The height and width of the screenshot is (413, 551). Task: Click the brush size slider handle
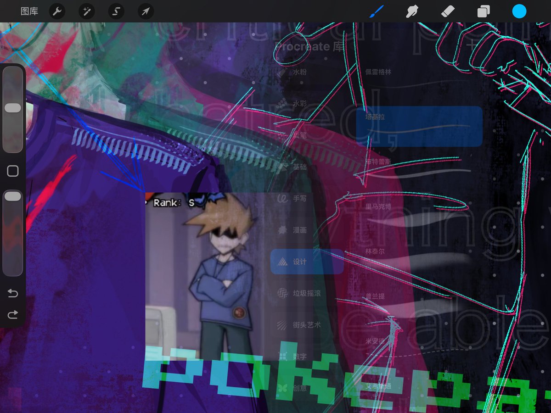13,108
